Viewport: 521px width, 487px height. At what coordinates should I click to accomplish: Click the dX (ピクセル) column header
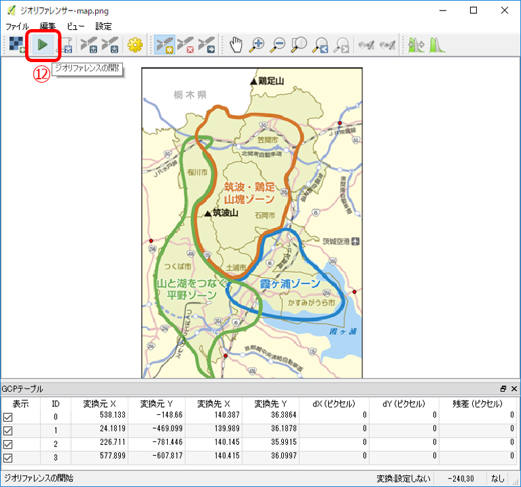(334, 404)
